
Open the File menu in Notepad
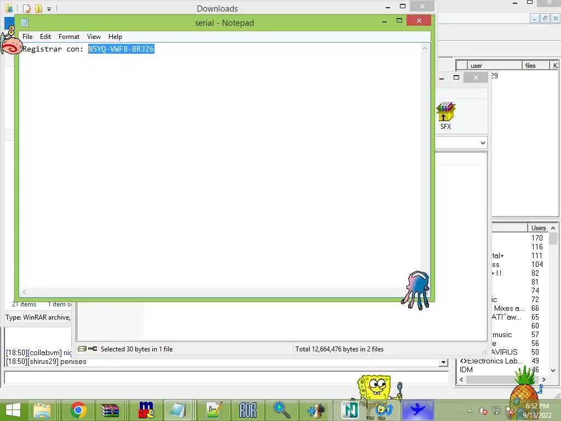pyautogui.click(x=27, y=37)
